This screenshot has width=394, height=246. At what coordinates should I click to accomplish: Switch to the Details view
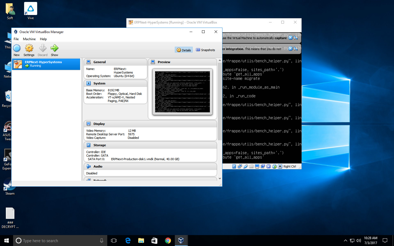184,50
